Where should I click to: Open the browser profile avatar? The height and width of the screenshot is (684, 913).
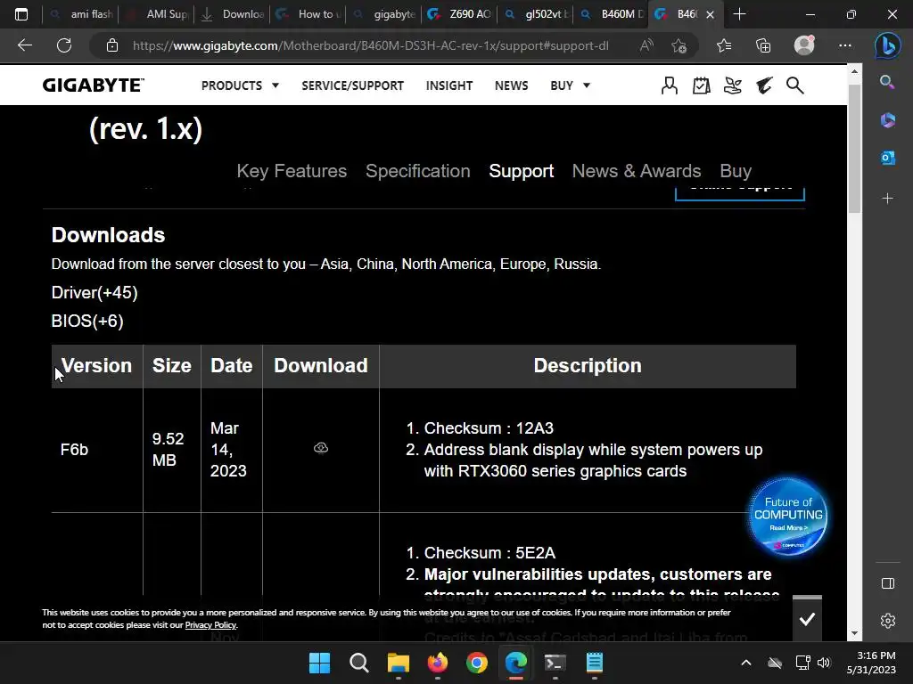click(x=804, y=45)
